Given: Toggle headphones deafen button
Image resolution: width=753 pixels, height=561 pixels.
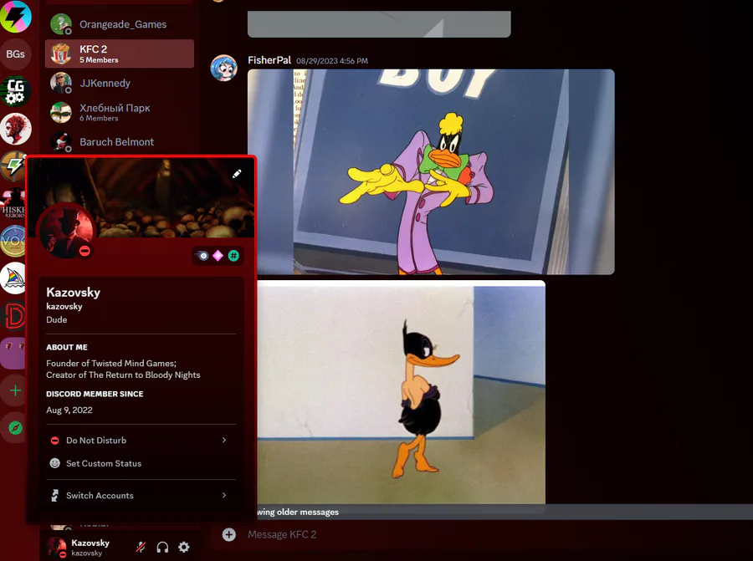Looking at the screenshot, I should pyautogui.click(x=162, y=547).
